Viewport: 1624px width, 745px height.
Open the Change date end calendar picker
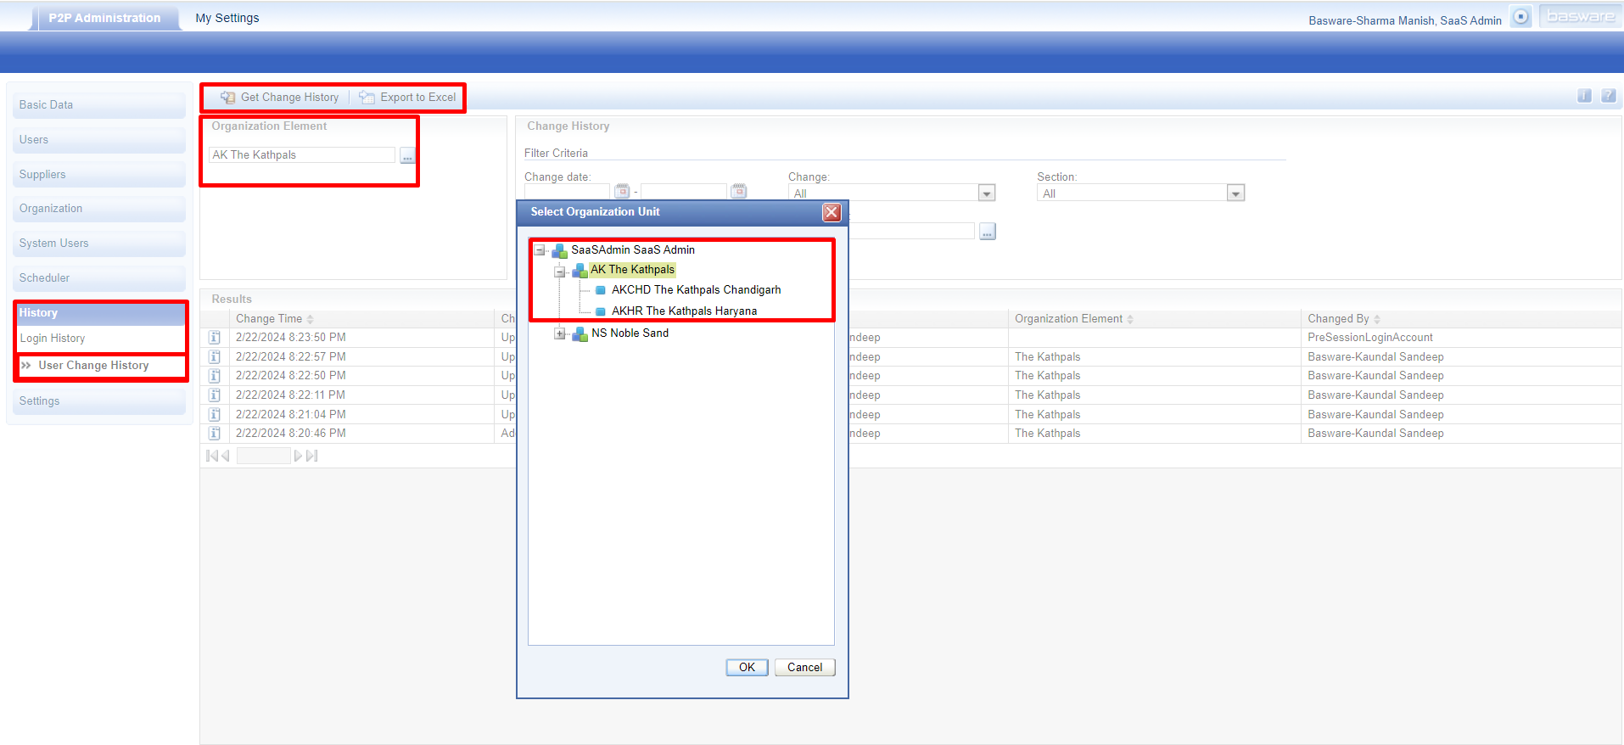739,191
